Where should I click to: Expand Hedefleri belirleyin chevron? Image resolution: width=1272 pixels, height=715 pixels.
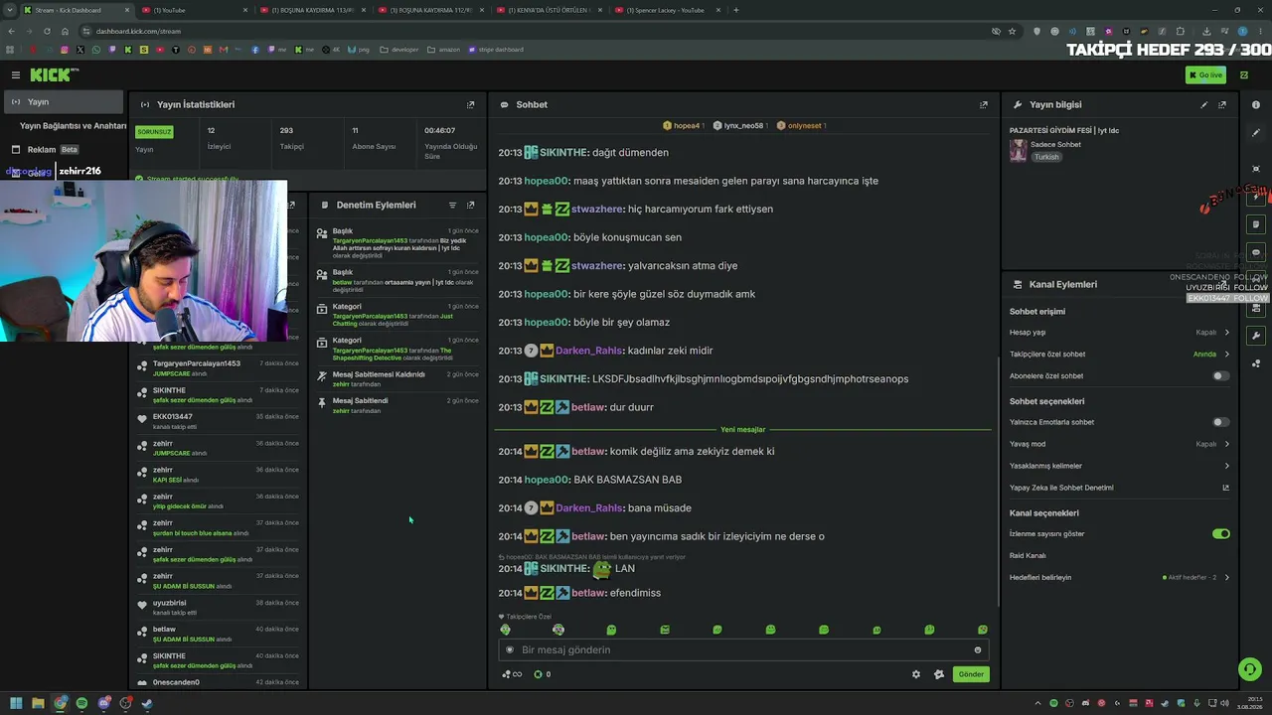click(x=1226, y=577)
